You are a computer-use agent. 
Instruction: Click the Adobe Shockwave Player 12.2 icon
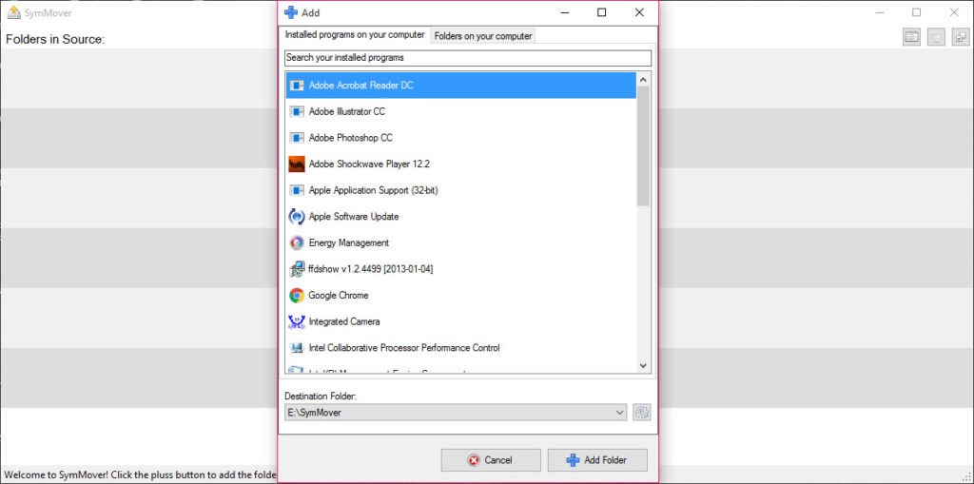[297, 164]
